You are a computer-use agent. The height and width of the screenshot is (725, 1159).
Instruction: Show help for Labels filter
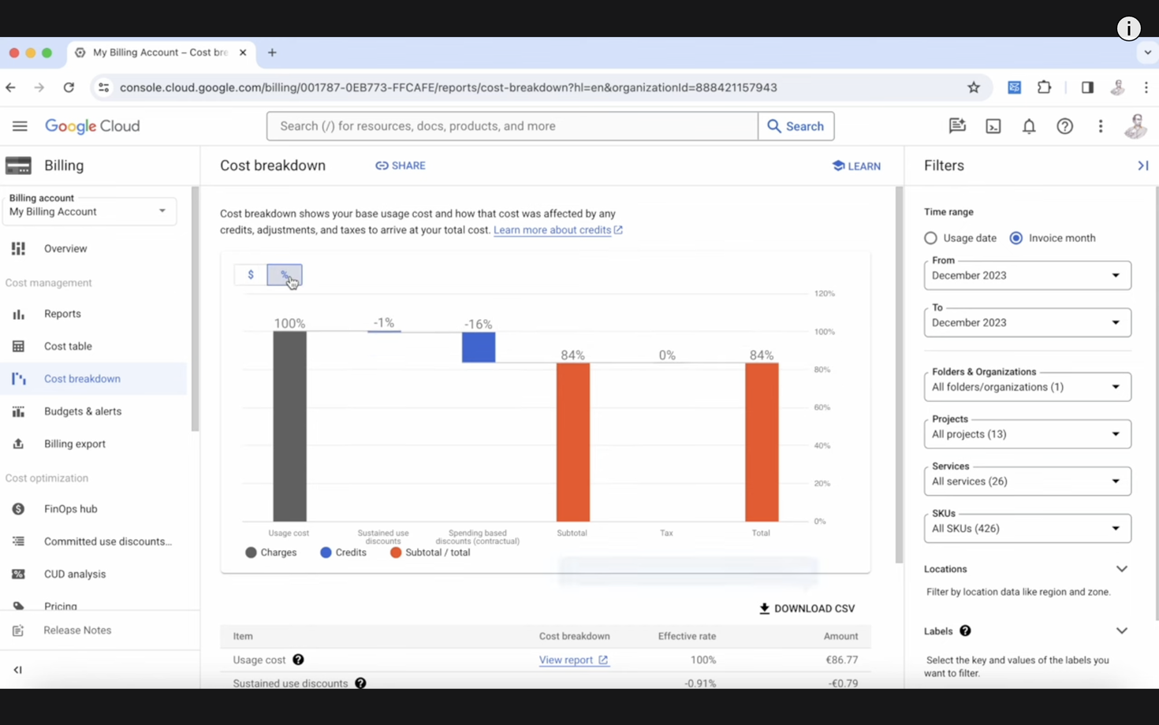[965, 631]
